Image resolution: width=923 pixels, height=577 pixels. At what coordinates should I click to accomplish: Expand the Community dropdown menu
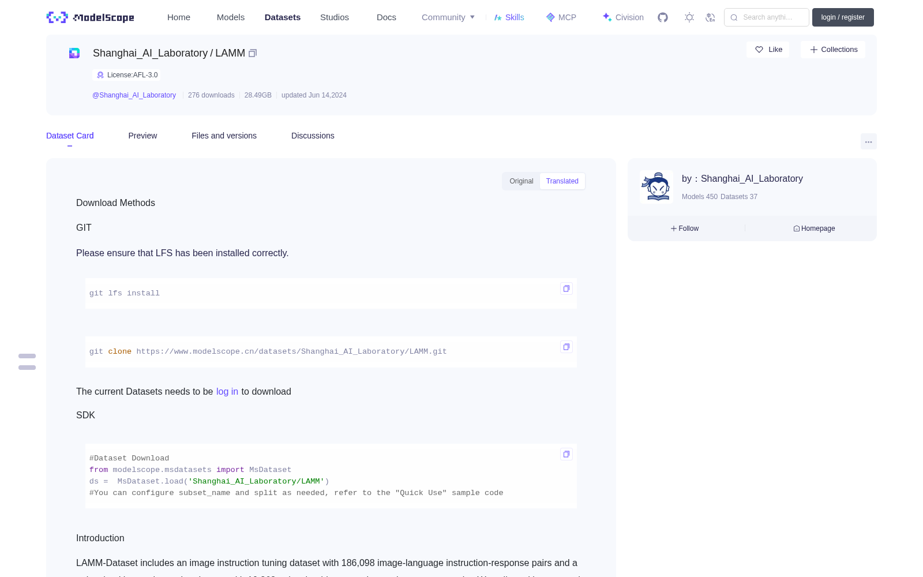point(448,17)
